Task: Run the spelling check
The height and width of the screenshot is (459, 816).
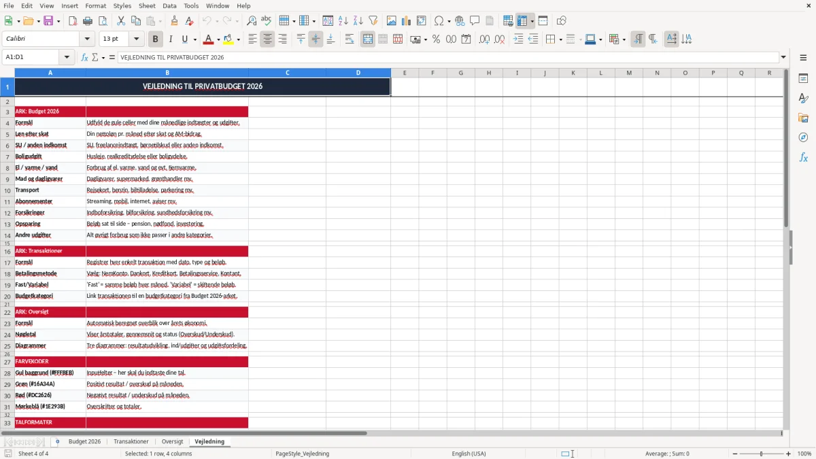Action: tap(267, 21)
